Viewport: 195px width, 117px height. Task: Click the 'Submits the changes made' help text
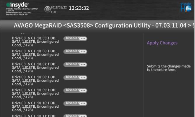169,68
